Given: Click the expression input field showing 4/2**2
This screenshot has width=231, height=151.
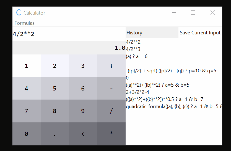Looking at the screenshot, I should tap(69, 34).
